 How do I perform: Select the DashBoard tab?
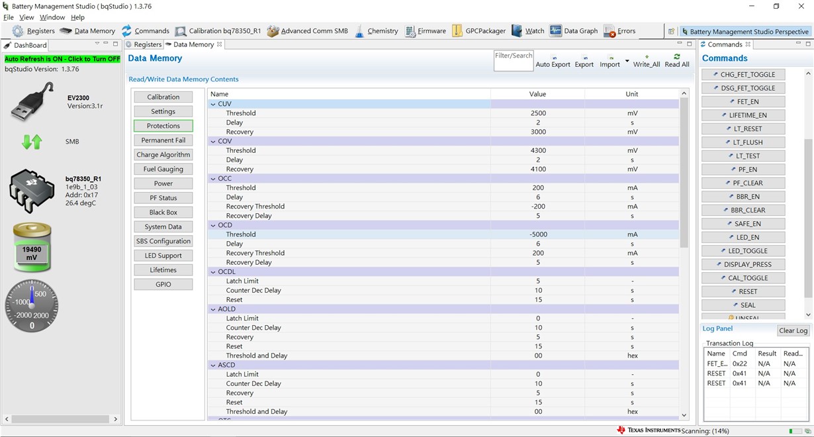coord(26,45)
